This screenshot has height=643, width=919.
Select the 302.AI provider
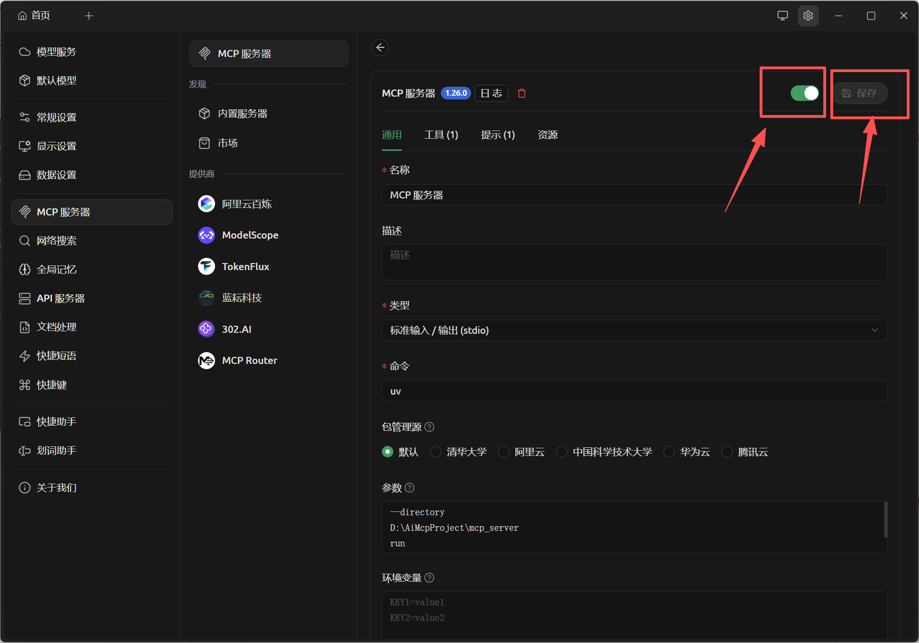(x=236, y=329)
